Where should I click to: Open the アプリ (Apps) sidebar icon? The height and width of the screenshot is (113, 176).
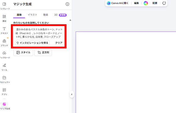(4, 91)
